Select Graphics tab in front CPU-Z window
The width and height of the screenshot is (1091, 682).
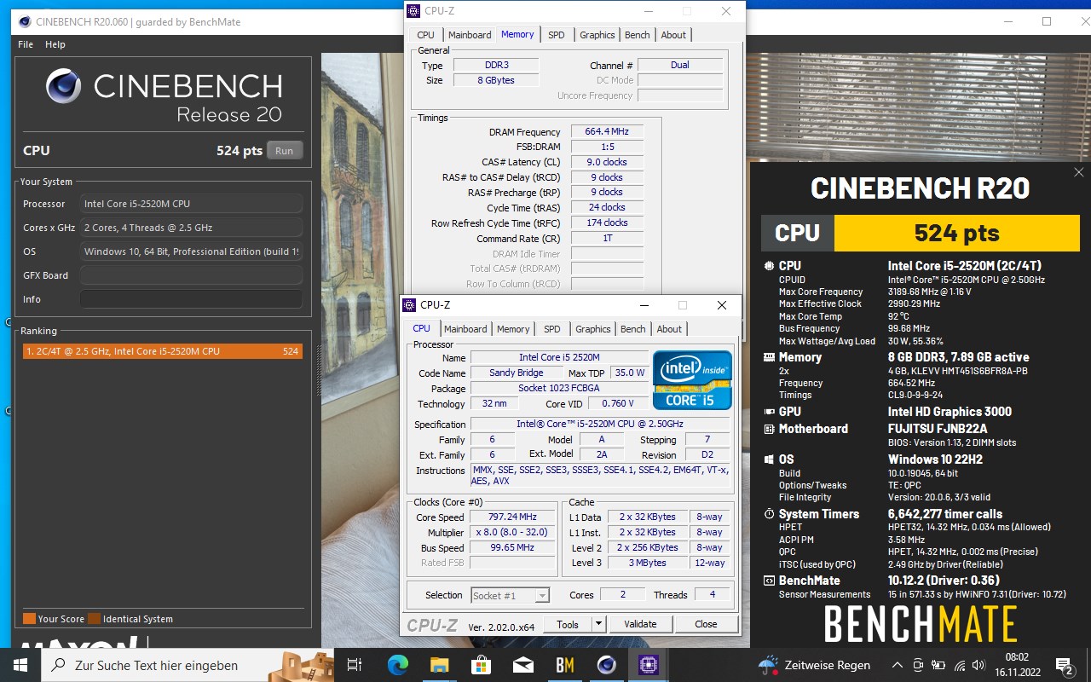tap(592, 329)
